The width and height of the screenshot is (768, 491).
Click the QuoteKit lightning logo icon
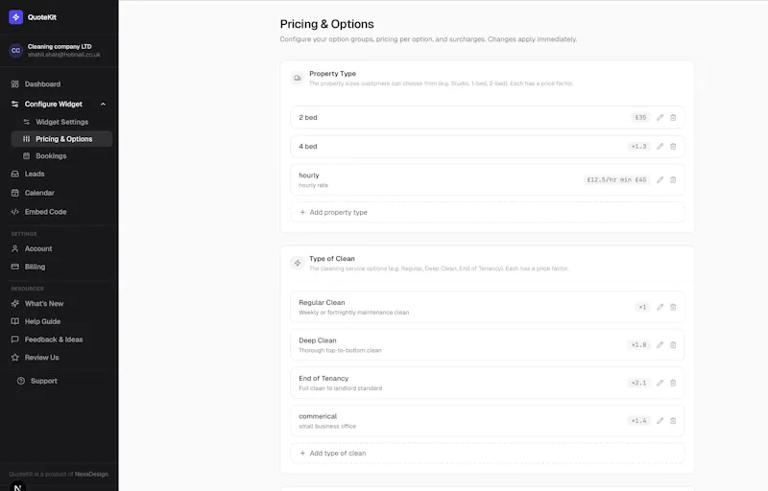[x=15, y=17]
